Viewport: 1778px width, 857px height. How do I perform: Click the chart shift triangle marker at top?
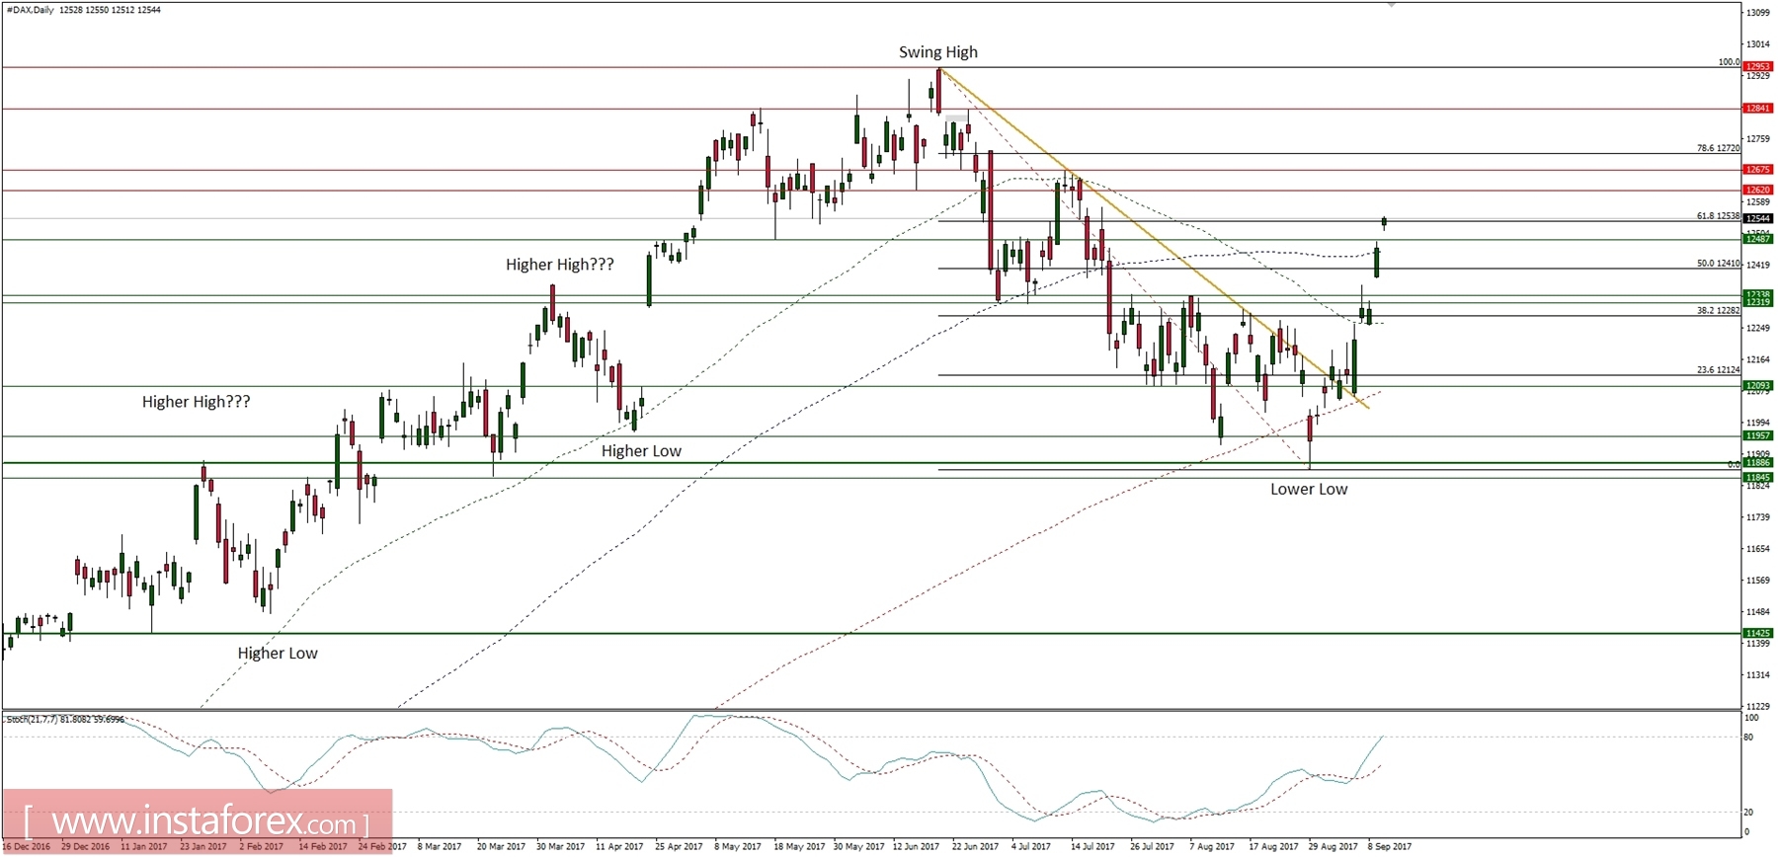click(1391, 5)
